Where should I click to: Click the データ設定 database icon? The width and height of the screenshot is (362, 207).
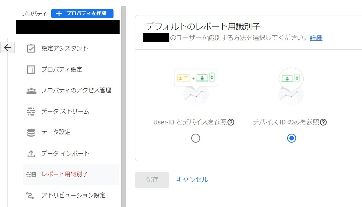(31, 133)
